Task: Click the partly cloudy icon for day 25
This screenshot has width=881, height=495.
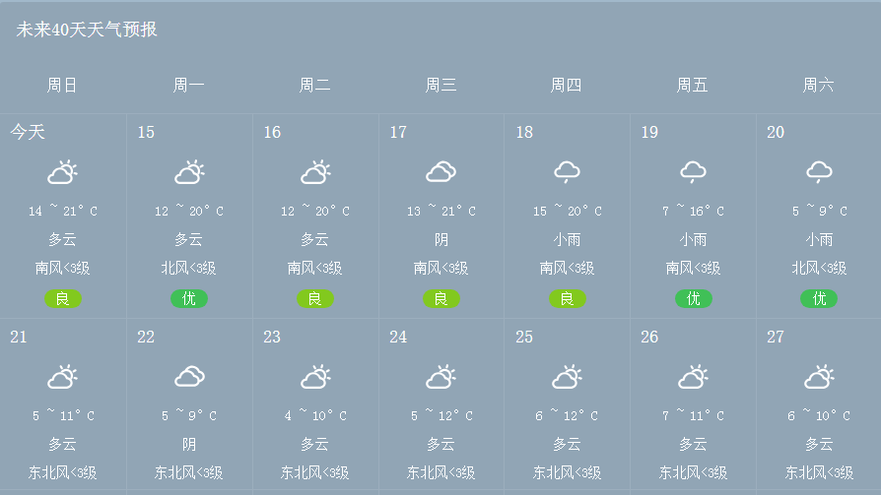Action: pos(567,377)
